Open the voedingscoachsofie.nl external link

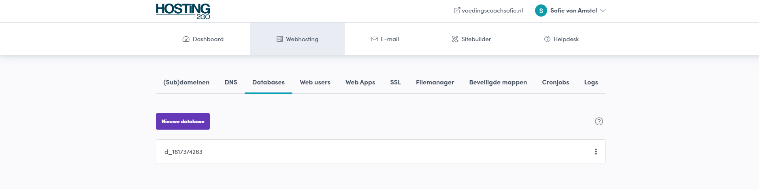coord(488,11)
